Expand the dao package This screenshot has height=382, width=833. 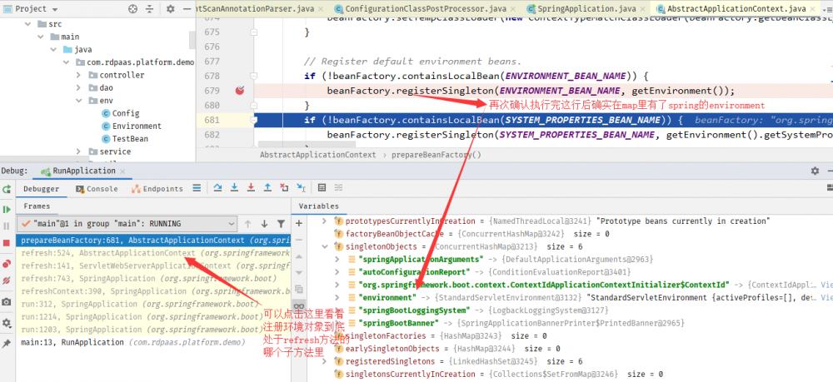pos(78,87)
